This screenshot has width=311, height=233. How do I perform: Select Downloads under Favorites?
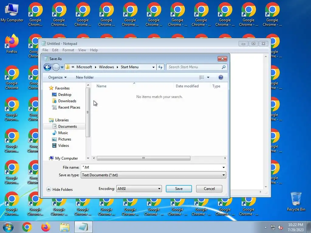coord(67,101)
